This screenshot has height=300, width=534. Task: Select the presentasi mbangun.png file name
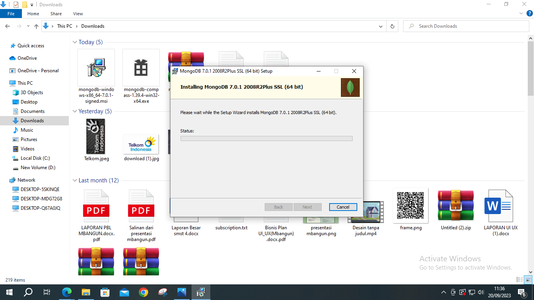(x=321, y=230)
